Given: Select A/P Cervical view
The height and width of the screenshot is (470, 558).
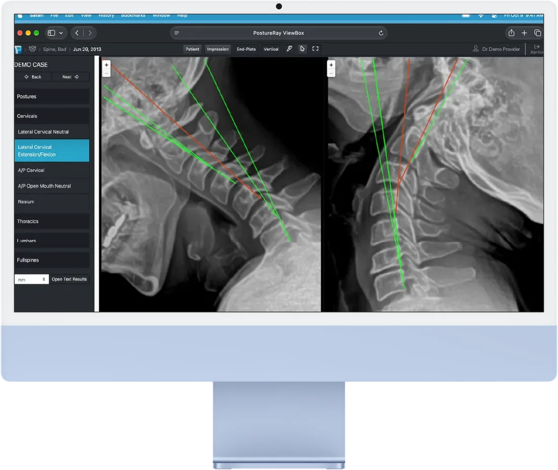Looking at the screenshot, I should pyautogui.click(x=52, y=170).
